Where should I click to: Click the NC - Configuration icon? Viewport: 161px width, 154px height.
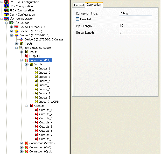[6, 6]
